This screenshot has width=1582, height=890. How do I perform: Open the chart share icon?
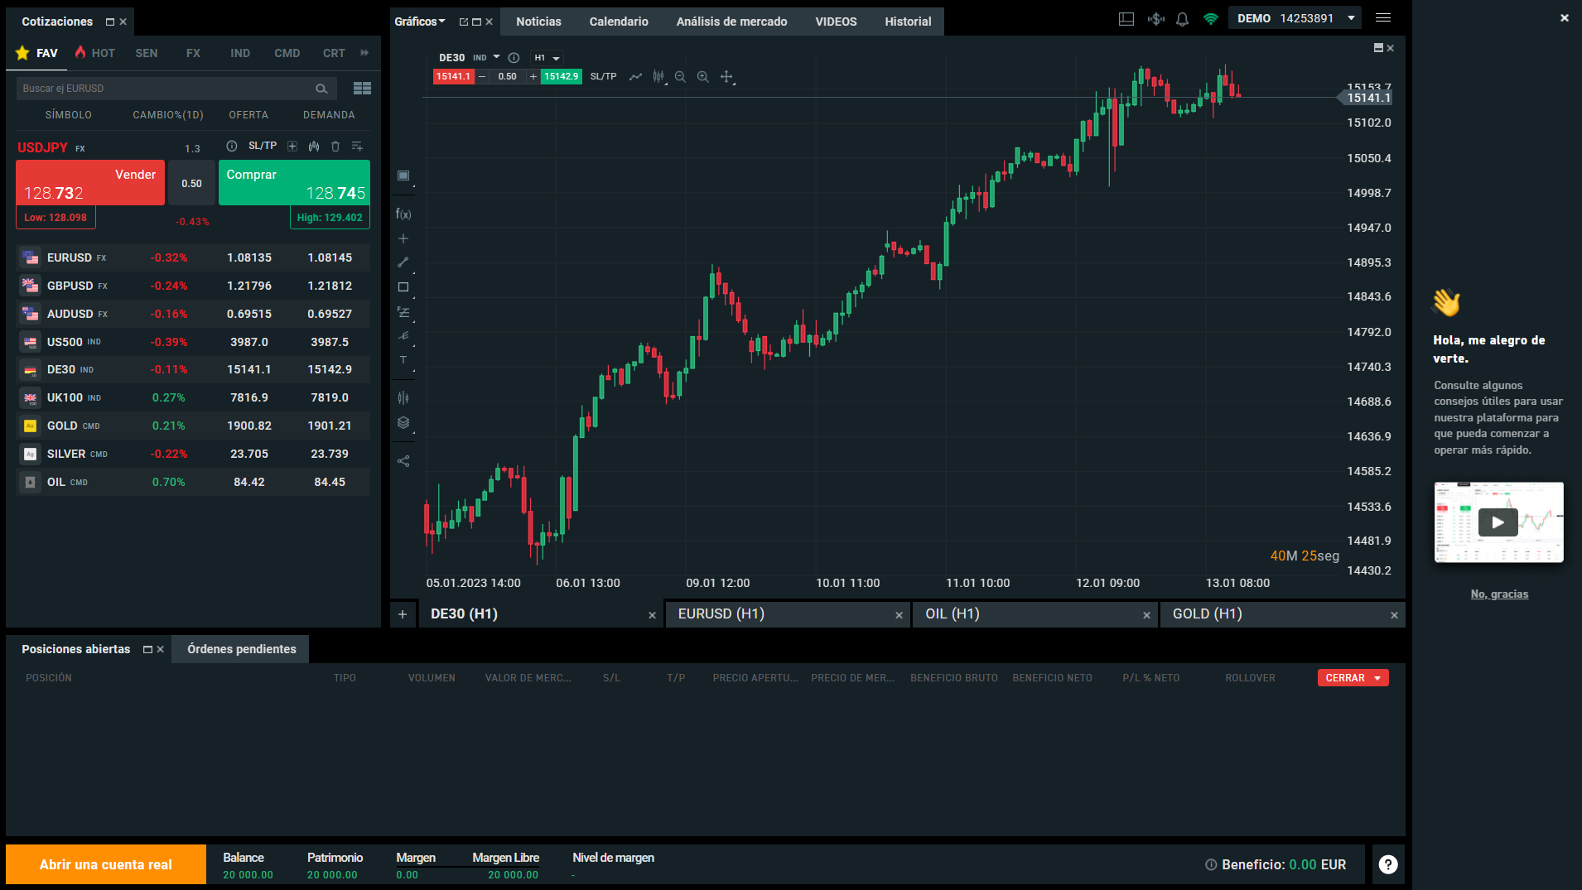pyautogui.click(x=403, y=460)
